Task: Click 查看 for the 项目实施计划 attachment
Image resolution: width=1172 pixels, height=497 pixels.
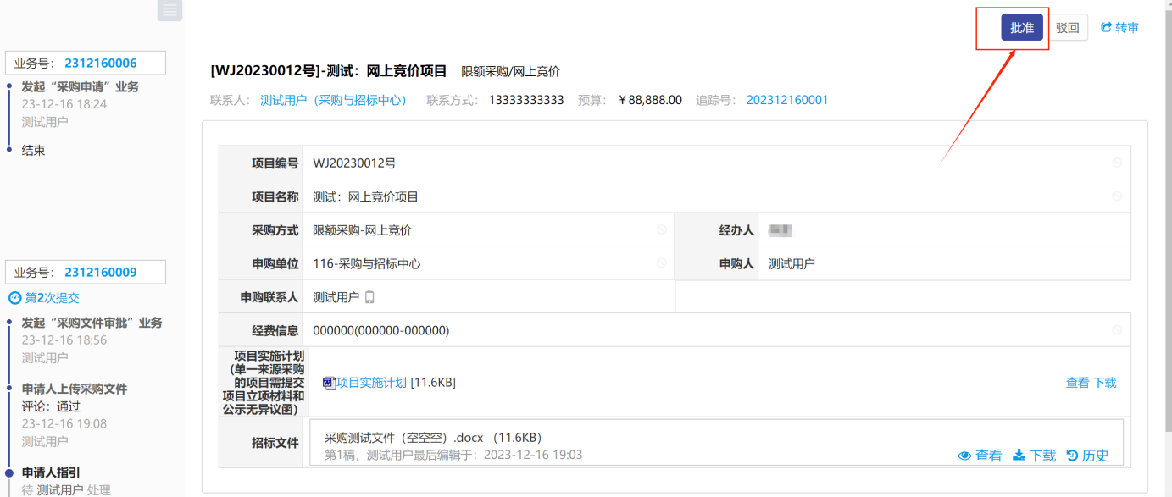Action: (x=1077, y=383)
